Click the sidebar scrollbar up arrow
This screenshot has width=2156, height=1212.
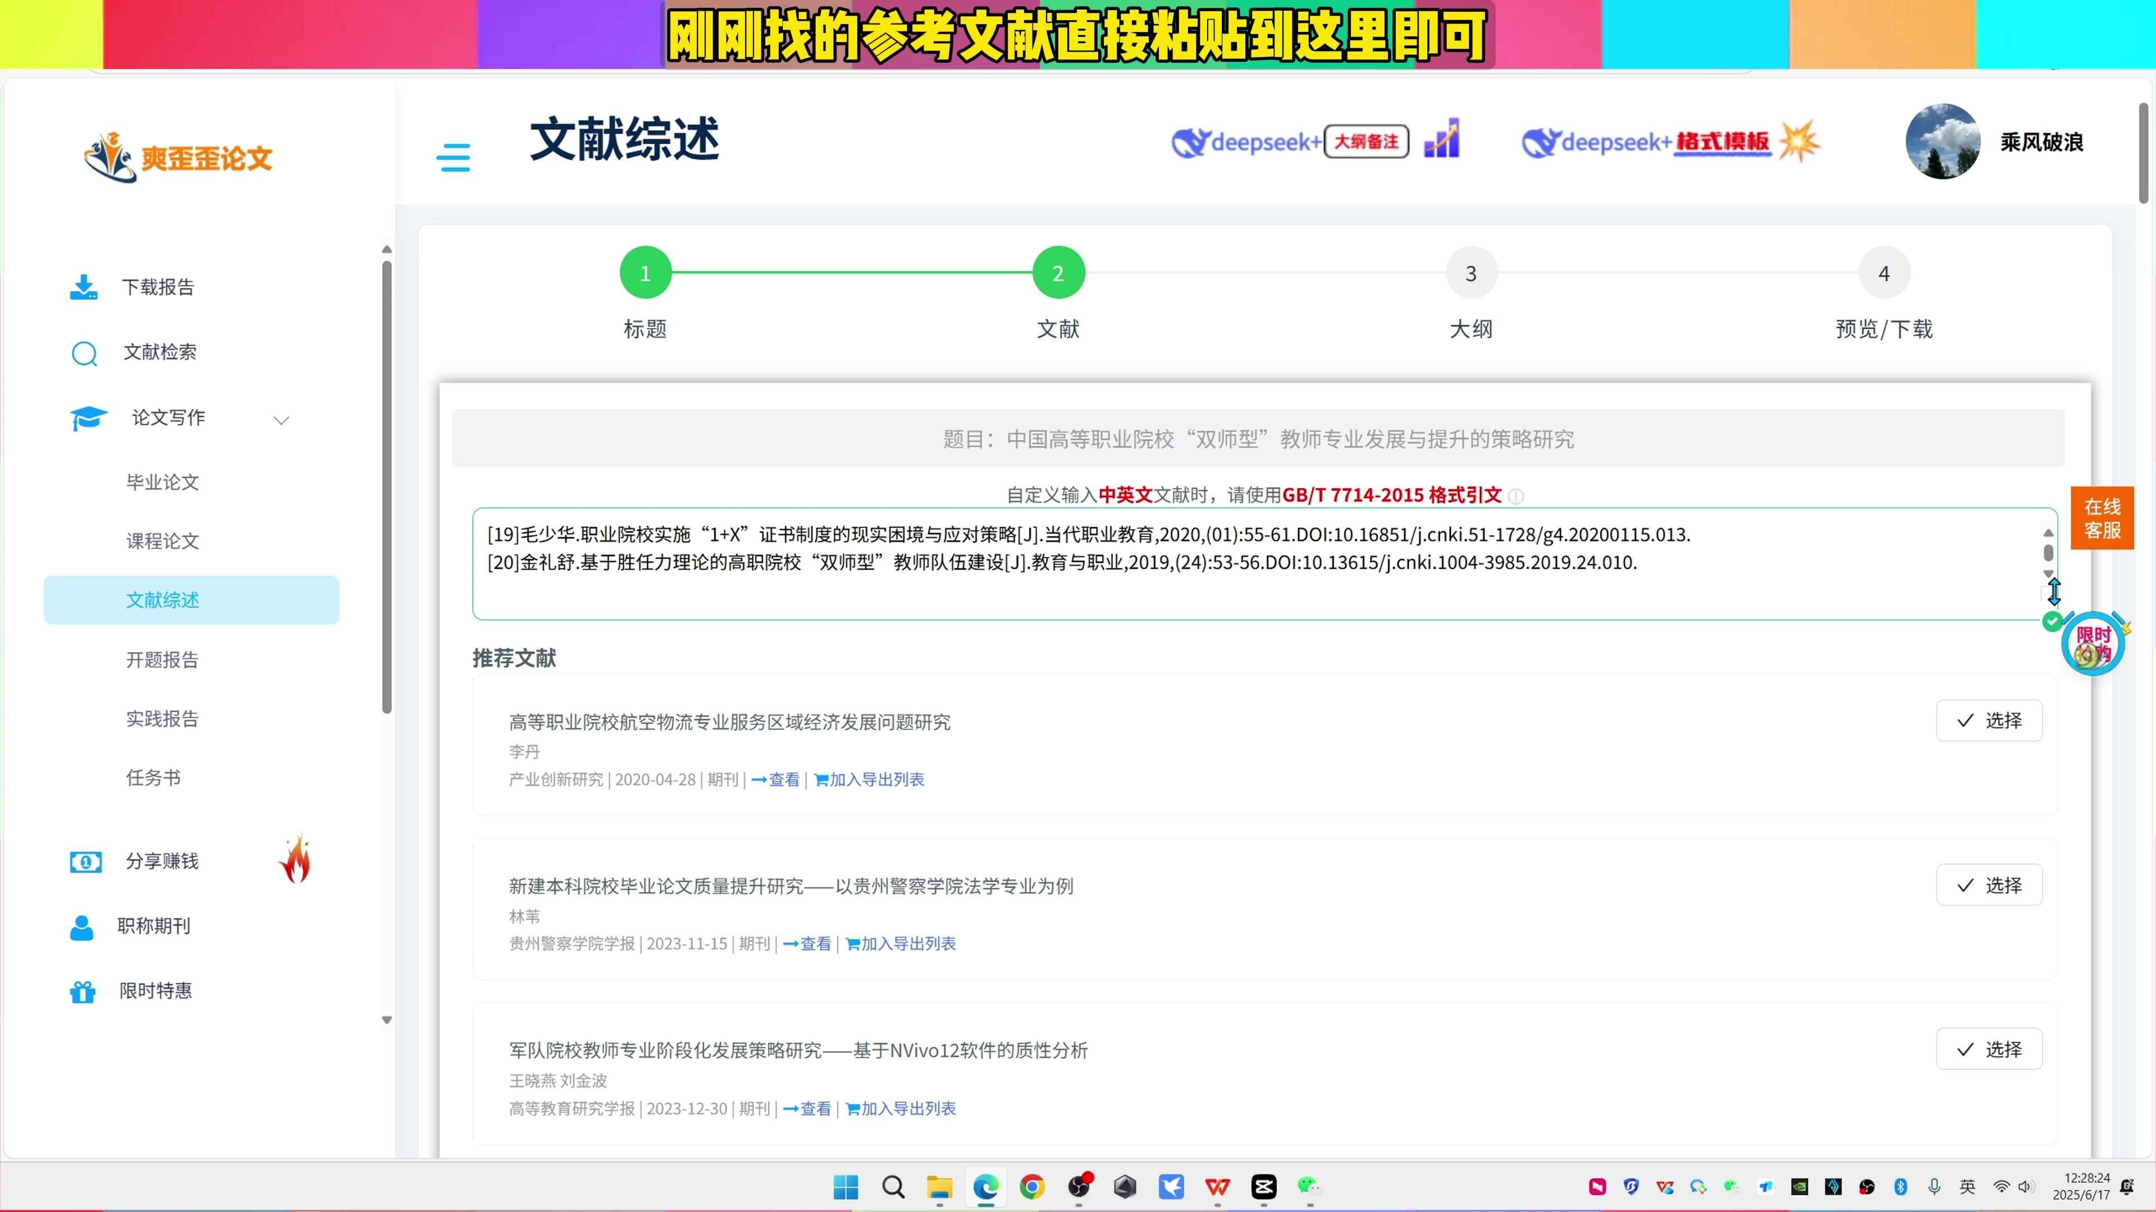387,249
